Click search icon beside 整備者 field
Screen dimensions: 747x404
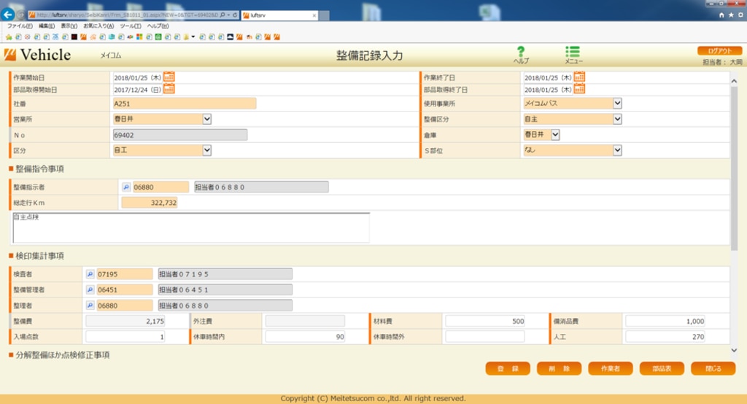point(90,306)
